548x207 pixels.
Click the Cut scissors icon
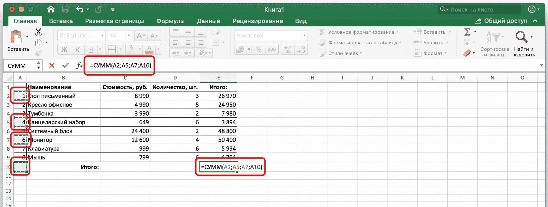point(38,32)
